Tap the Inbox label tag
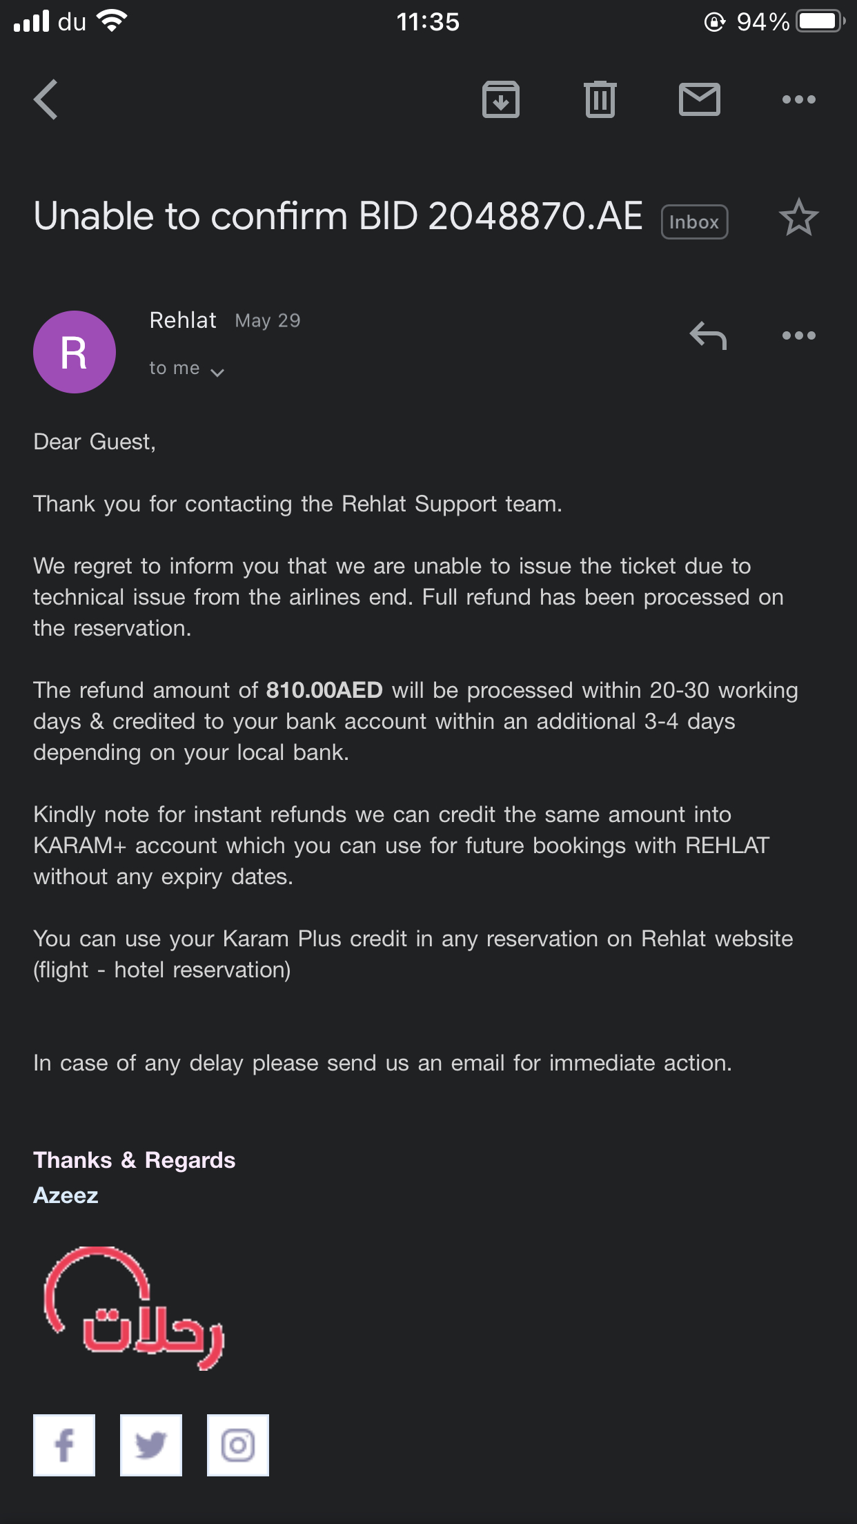Viewport: 857px width, 1524px height. tap(693, 222)
